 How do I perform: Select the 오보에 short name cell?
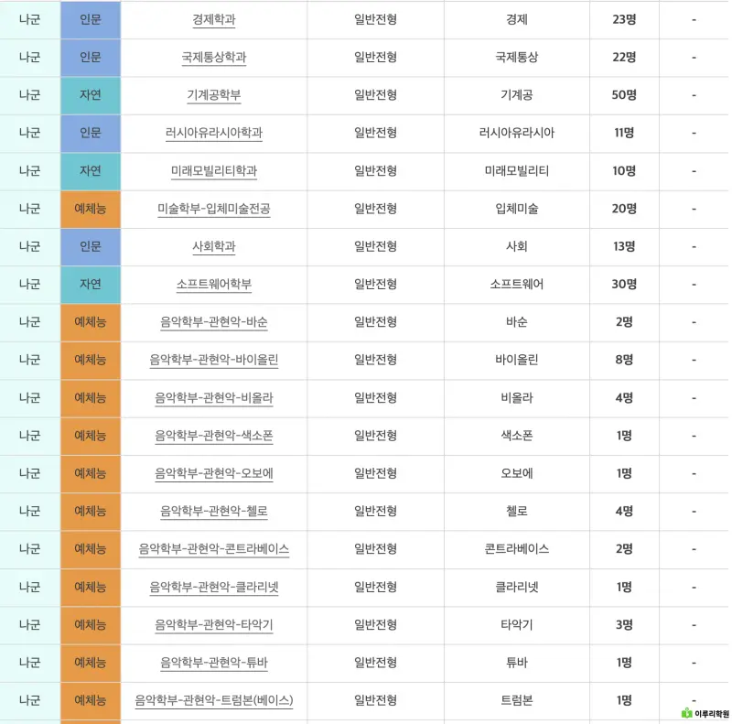517,473
